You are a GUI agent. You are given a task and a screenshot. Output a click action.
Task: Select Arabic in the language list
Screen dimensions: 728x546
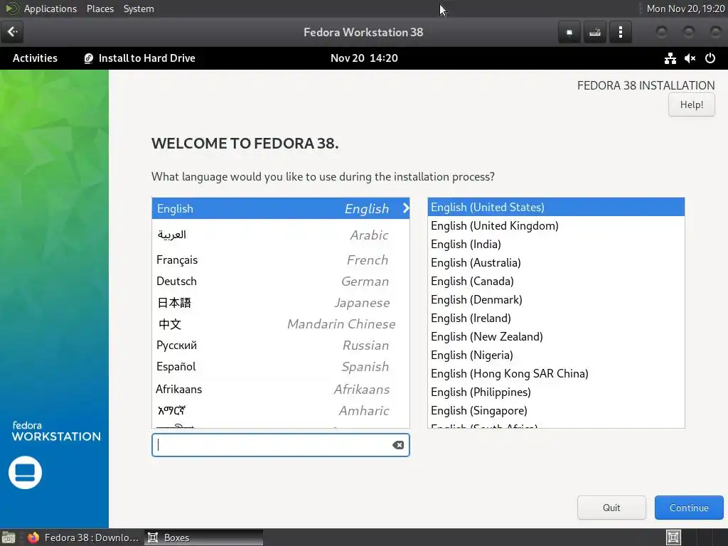280,235
